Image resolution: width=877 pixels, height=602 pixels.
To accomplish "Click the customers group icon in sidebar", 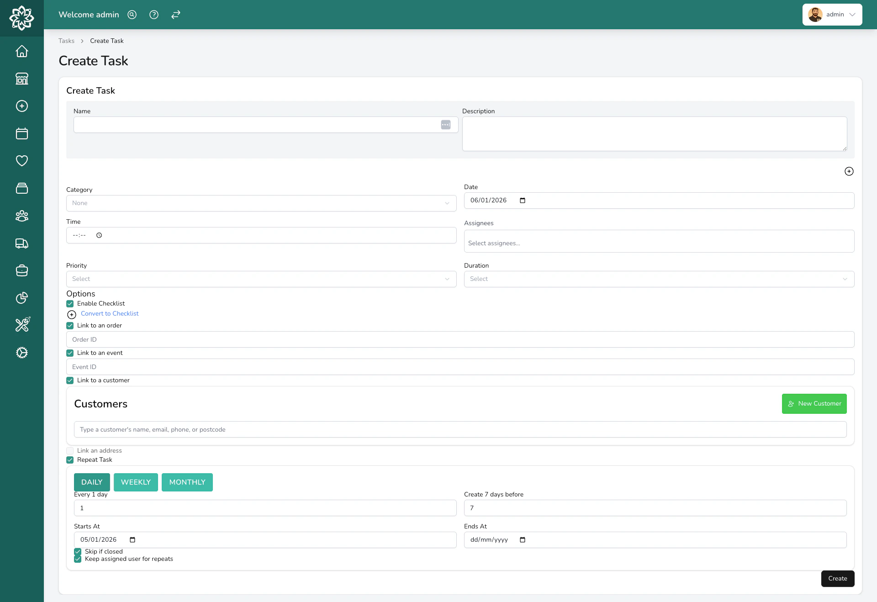I will (x=21, y=216).
